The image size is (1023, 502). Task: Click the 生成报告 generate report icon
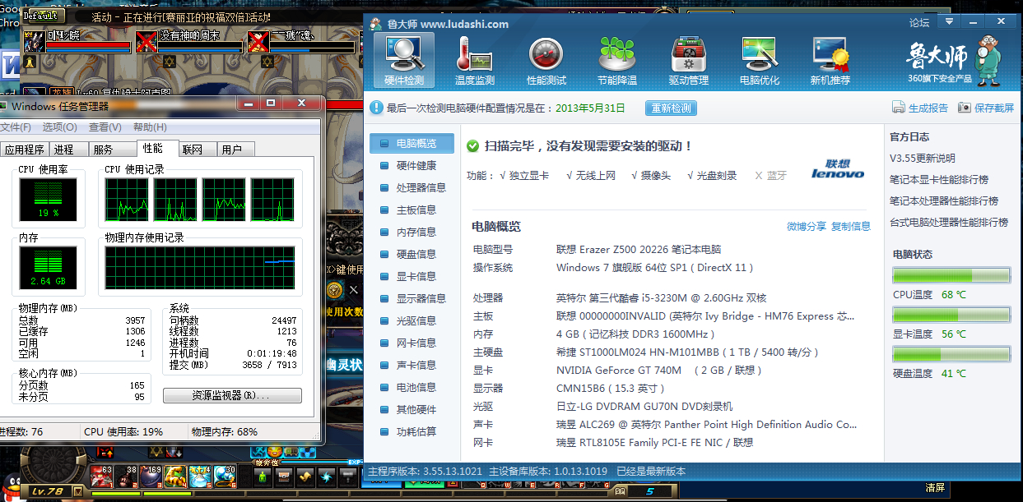pyautogui.click(x=900, y=108)
